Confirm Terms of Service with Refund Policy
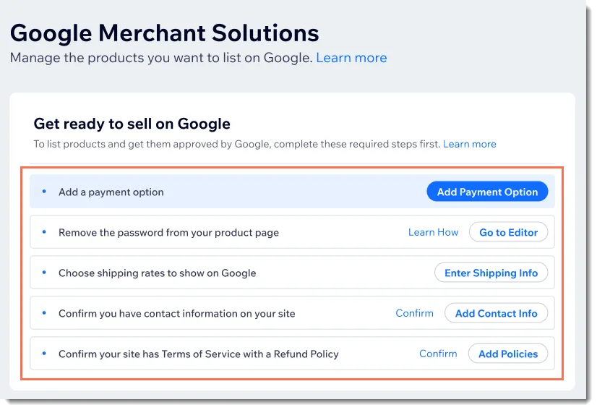 [x=438, y=354]
